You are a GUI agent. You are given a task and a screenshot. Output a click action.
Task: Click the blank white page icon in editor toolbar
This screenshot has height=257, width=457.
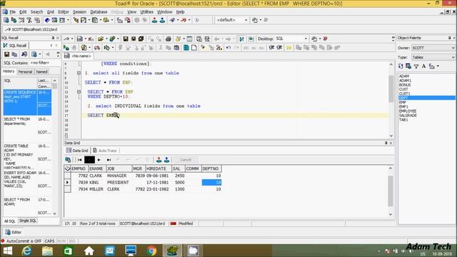194,48
